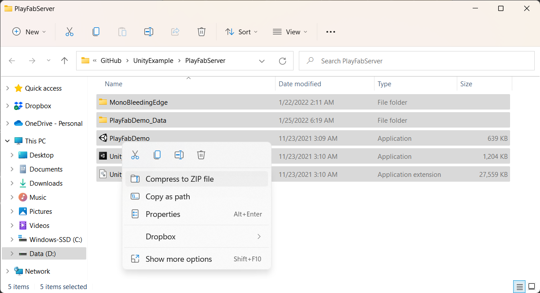Click the Rename icon in the toolbar
540x293 pixels.
(x=149, y=32)
